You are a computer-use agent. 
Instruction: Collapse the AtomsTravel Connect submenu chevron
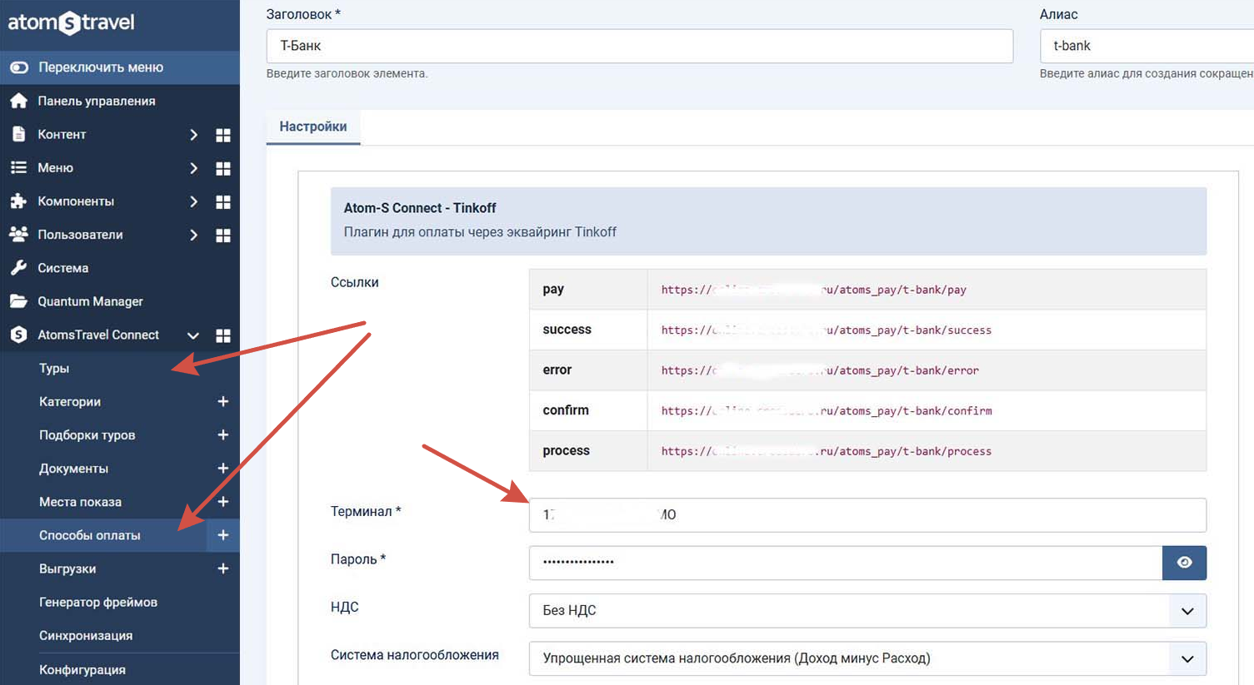point(193,335)
